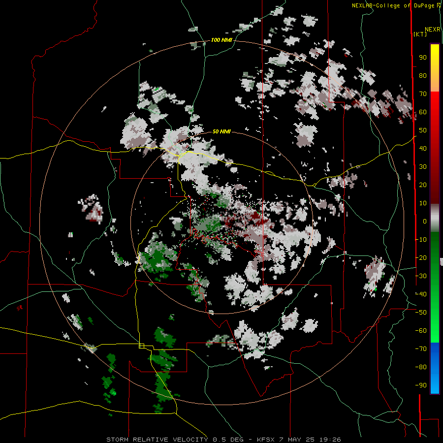Image resolution: width=443 pixels, height=443 pixels.
Task: Select the -50 value on velocity scale
Action: 421,313
